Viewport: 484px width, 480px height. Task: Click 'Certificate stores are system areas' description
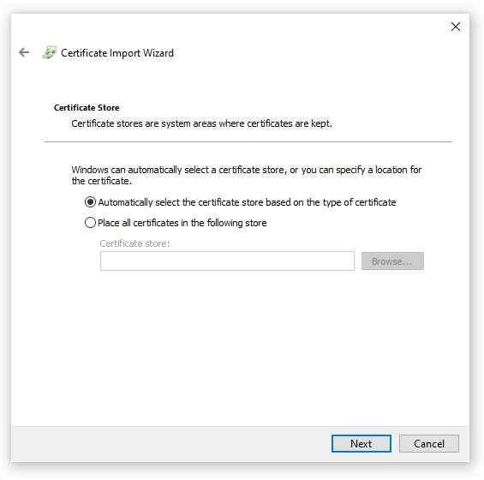click(x=201, y=123)
